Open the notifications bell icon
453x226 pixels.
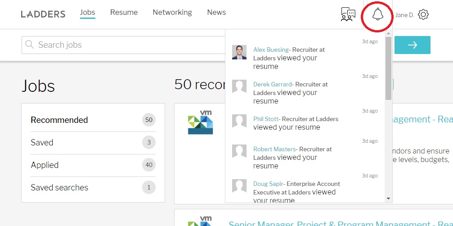tap(377, 14)
